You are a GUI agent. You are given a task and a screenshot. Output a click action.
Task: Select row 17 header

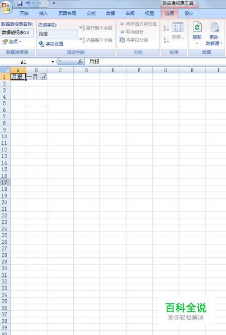pyautogui.click(x=4, y=183)
